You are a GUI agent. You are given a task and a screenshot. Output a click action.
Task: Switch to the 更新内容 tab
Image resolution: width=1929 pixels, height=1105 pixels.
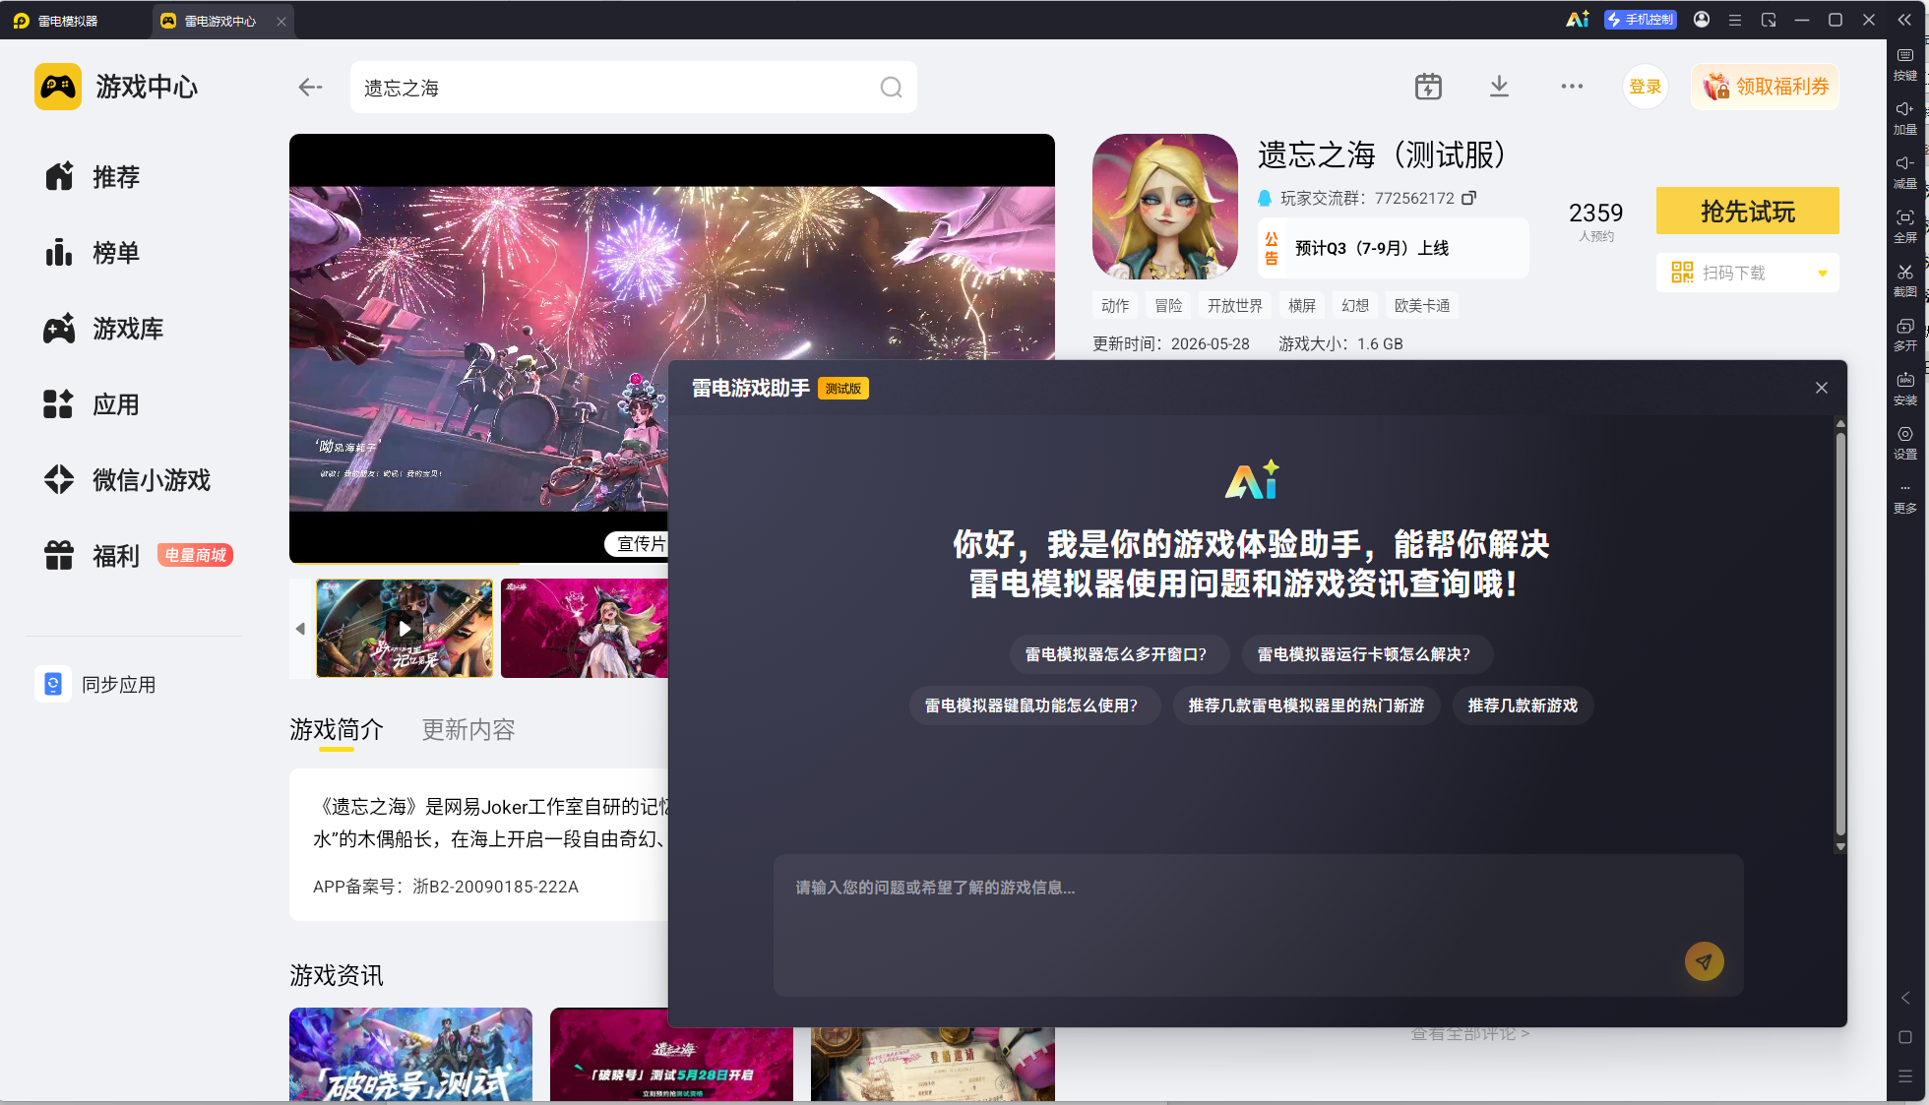(x=468, y=730)
